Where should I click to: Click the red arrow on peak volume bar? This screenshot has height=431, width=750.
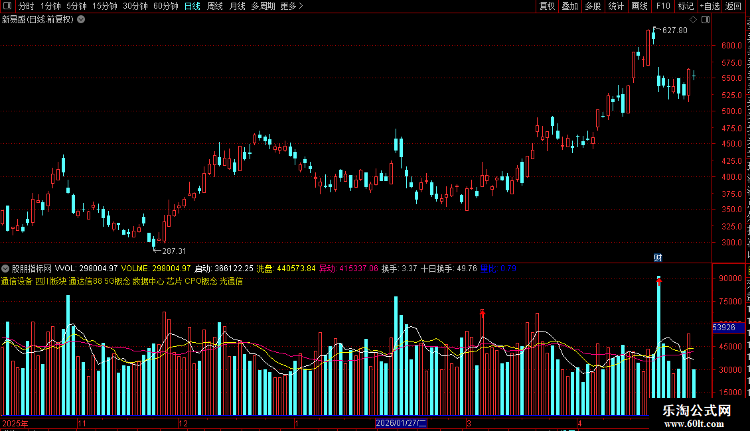659,281
